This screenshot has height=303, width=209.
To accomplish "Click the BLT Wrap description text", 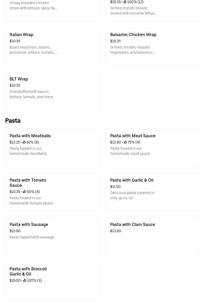I will (32, 94).
